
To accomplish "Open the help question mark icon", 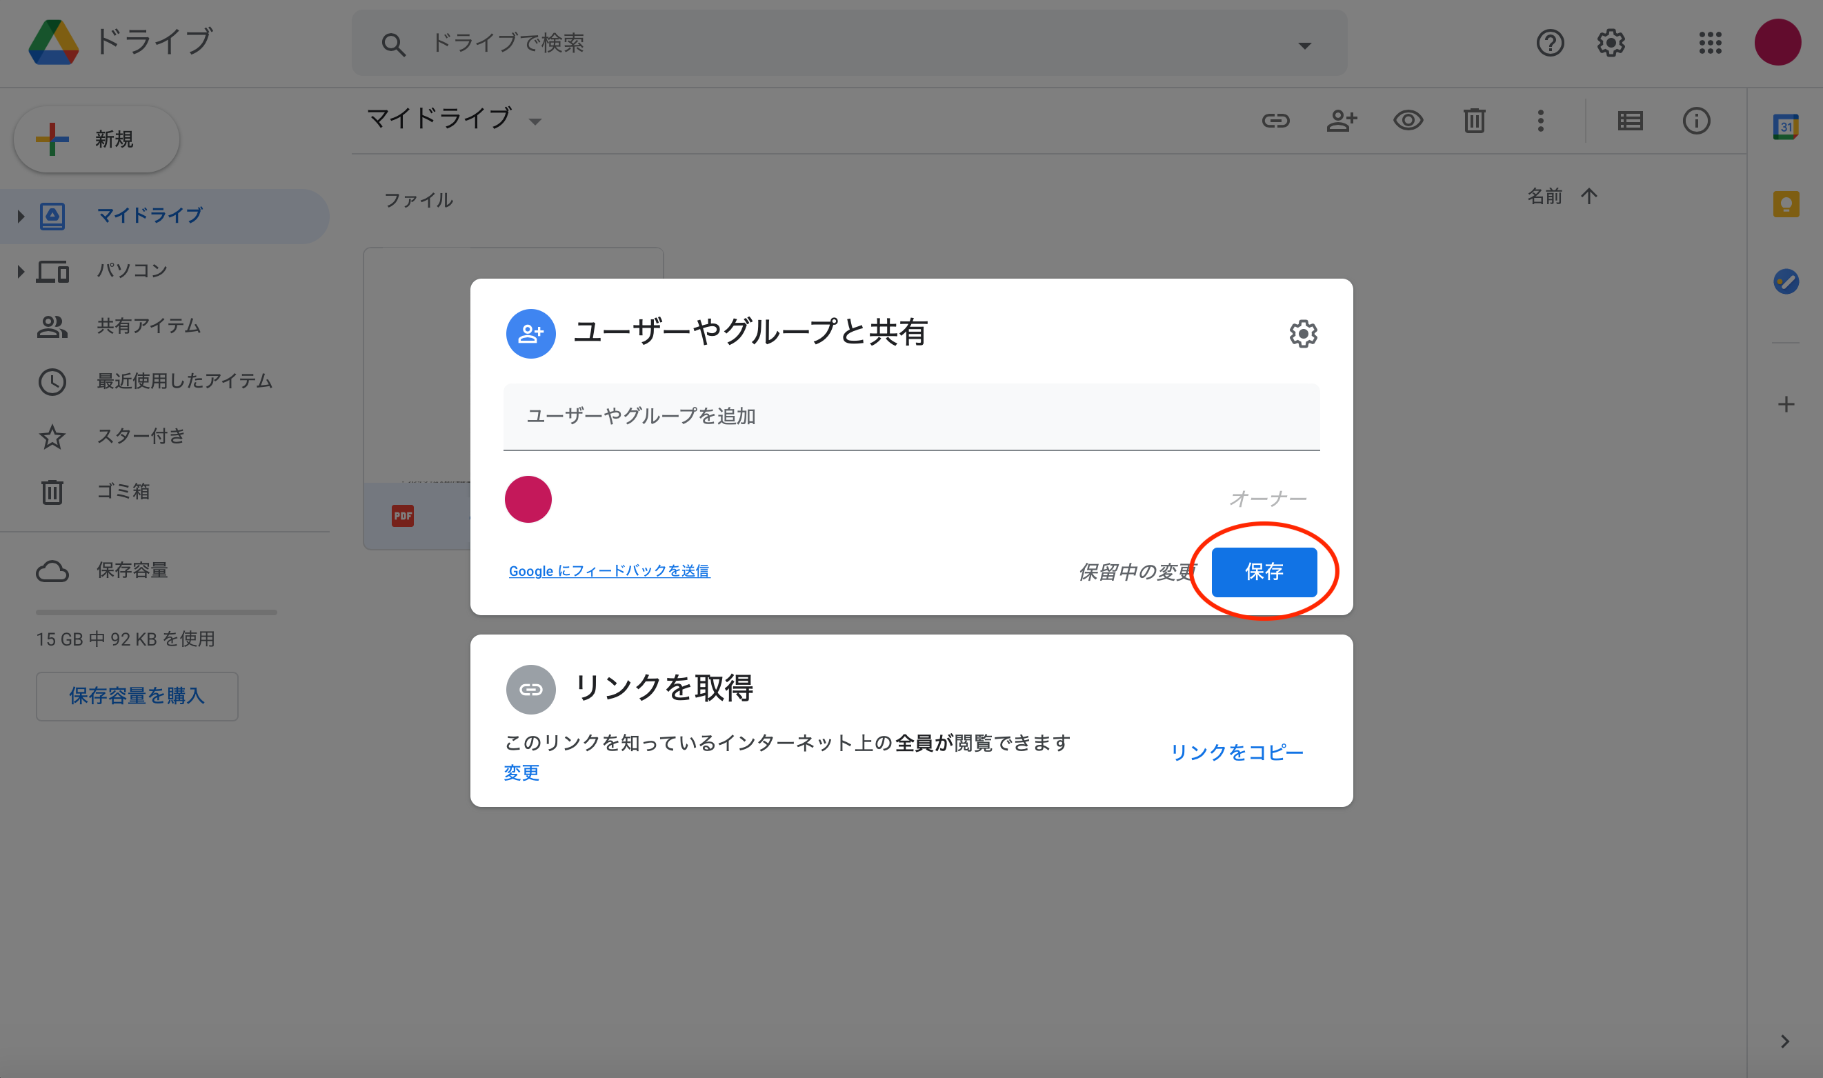I will tap(1550, 43).
